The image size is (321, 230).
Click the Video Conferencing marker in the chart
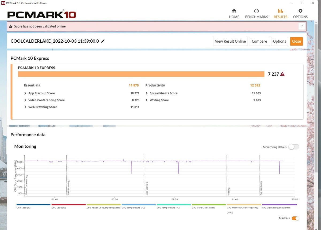click(x=26, y=185)
